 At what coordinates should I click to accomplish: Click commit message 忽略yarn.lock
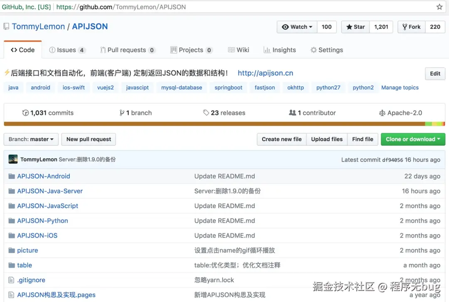pyautogui.click(x=214, y=280)
